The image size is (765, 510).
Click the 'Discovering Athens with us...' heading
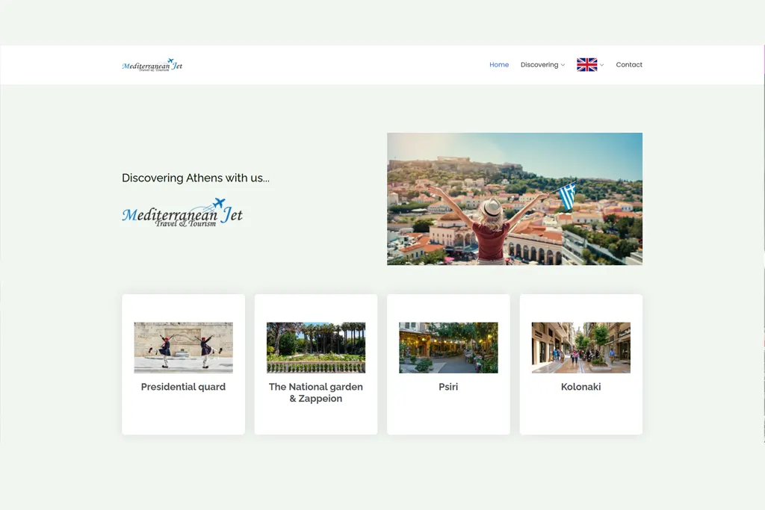point(196,178)
